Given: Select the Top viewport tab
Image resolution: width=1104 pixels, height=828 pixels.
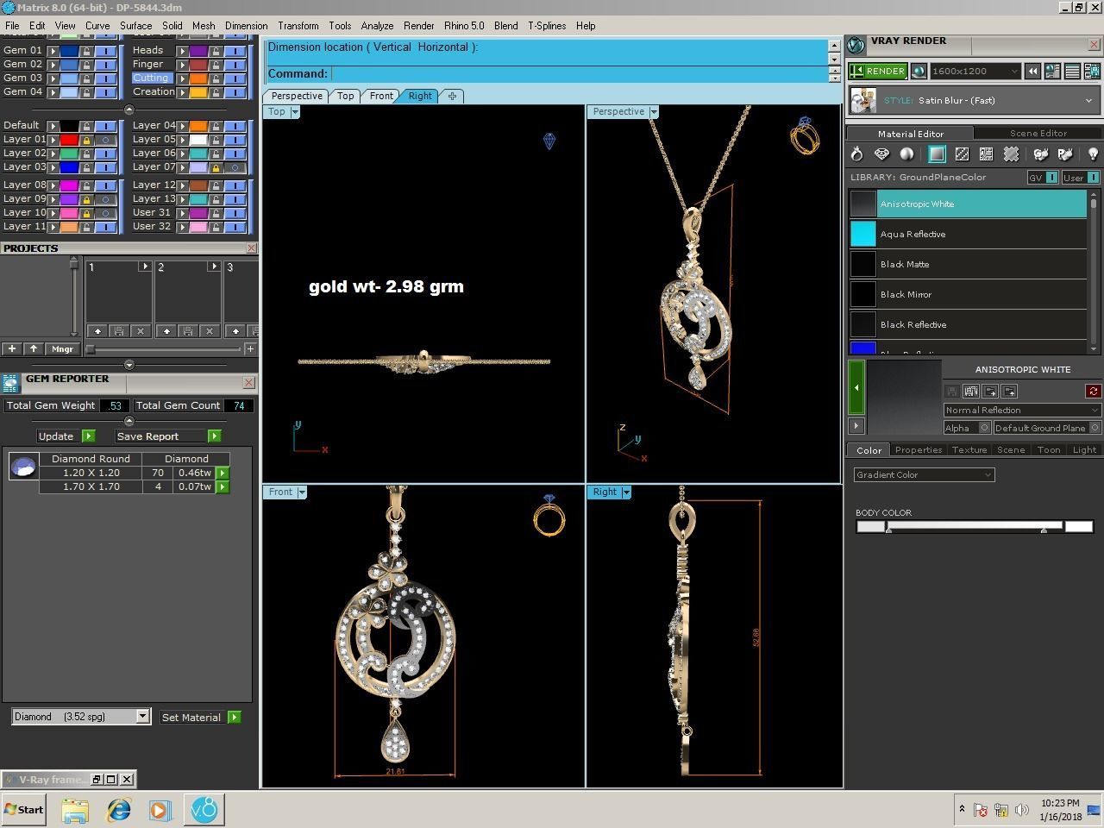Looking at the screenshot, I should coord(345,96).
